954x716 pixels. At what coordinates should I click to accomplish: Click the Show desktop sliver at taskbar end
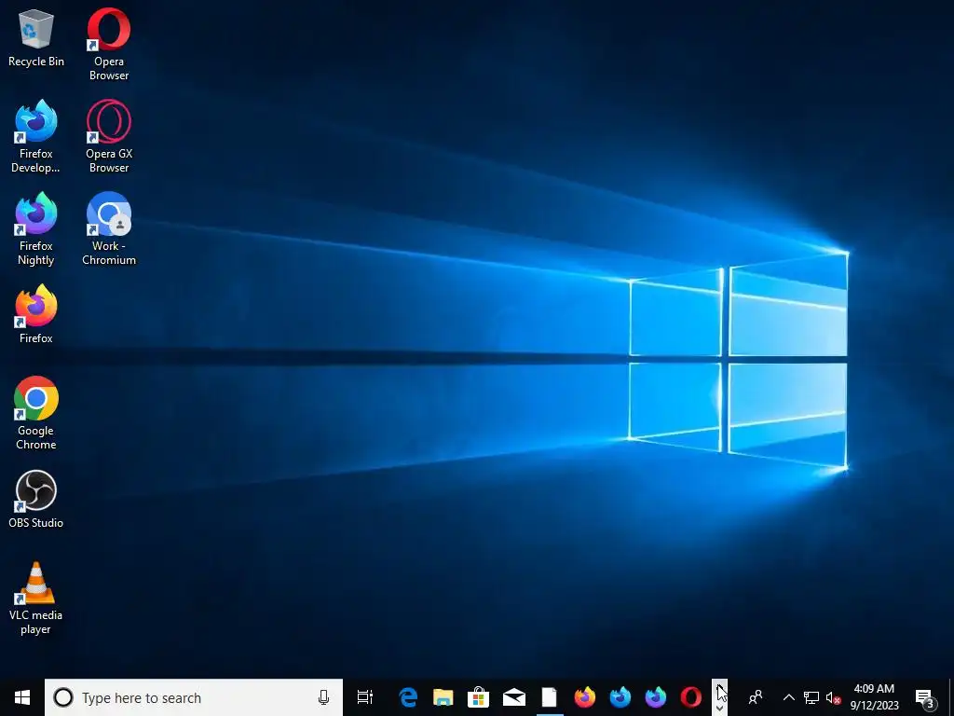click(x=951, y=697)
